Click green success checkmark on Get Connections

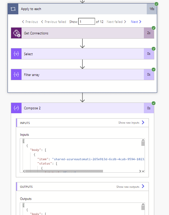pyautogui.click(x=154, y=28)
